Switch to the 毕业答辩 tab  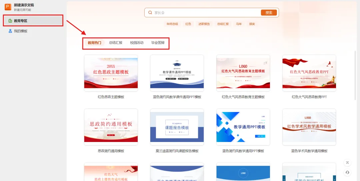[158, 43]
